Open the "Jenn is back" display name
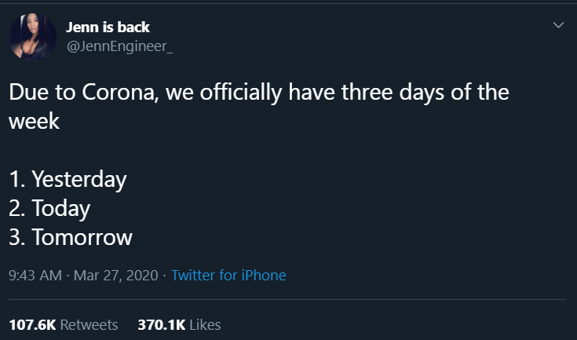The image size is (577, 340). coord(108,27)
